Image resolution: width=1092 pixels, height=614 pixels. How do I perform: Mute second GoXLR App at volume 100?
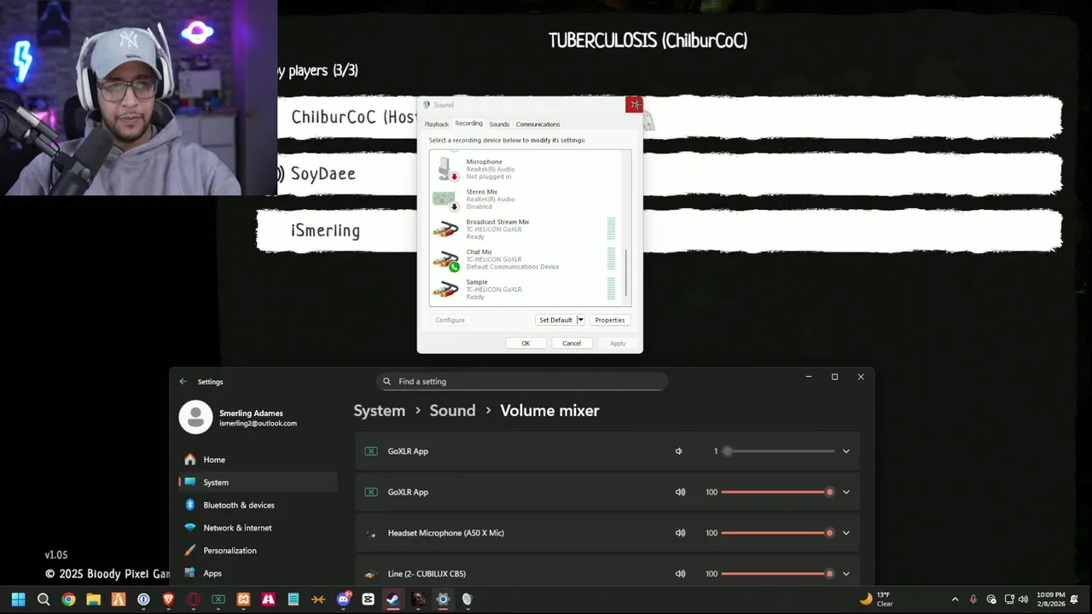point(680,492)
